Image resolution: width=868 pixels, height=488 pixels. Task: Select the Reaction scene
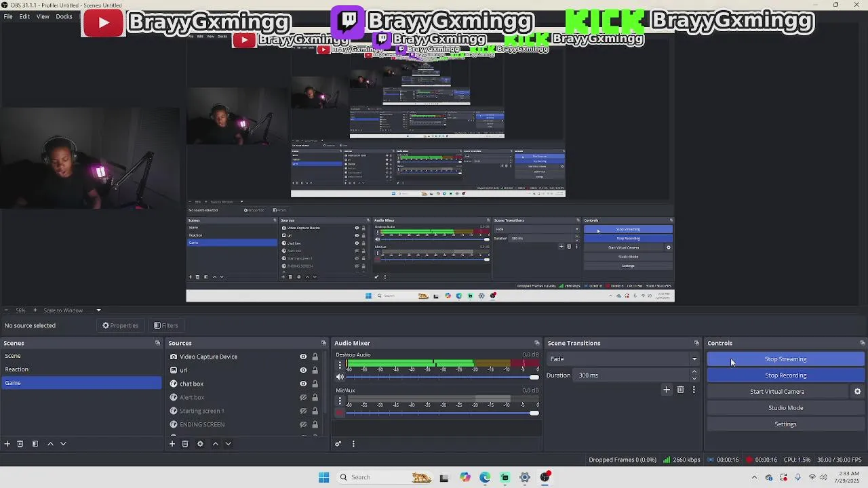coord(81,369)
